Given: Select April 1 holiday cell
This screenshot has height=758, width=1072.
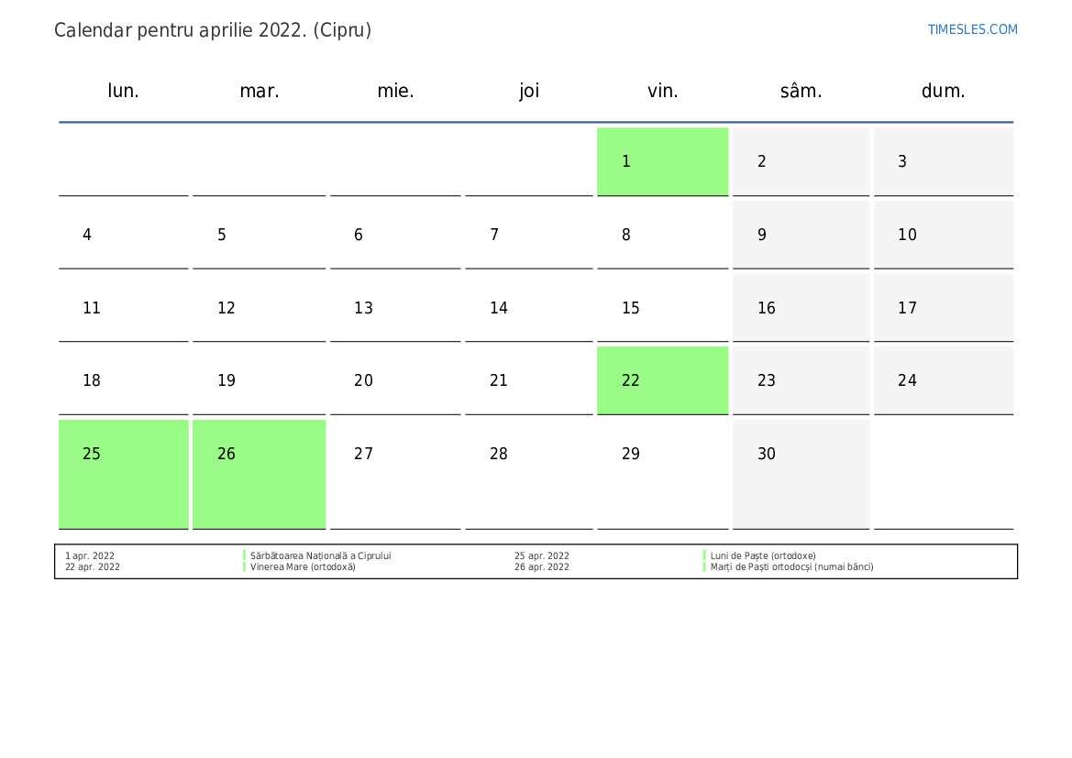Looking at the screenshot, I should (662, 161).
